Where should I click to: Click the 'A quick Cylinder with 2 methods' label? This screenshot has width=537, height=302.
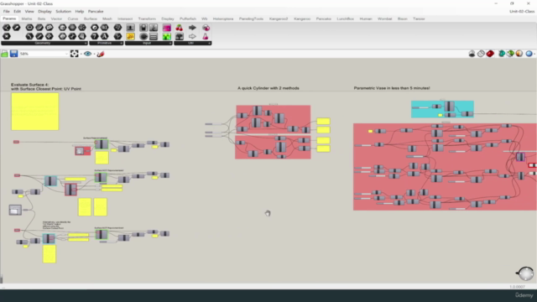[268, 88]
